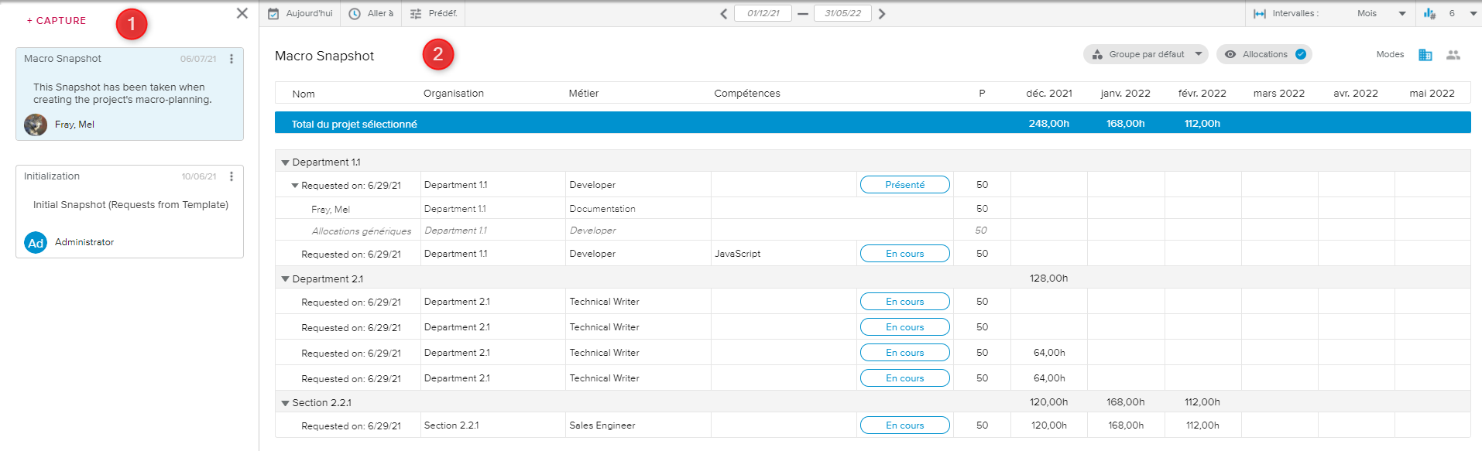This screenshot has width=1482, height=451.
Task: Close the snapshot side panel
Action: pyautogui.click(x=242, y=13)
